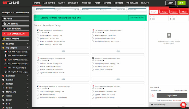Click the Go to Parlay Builder button
Screen dimensions: 189x109
tap(137, 18)
